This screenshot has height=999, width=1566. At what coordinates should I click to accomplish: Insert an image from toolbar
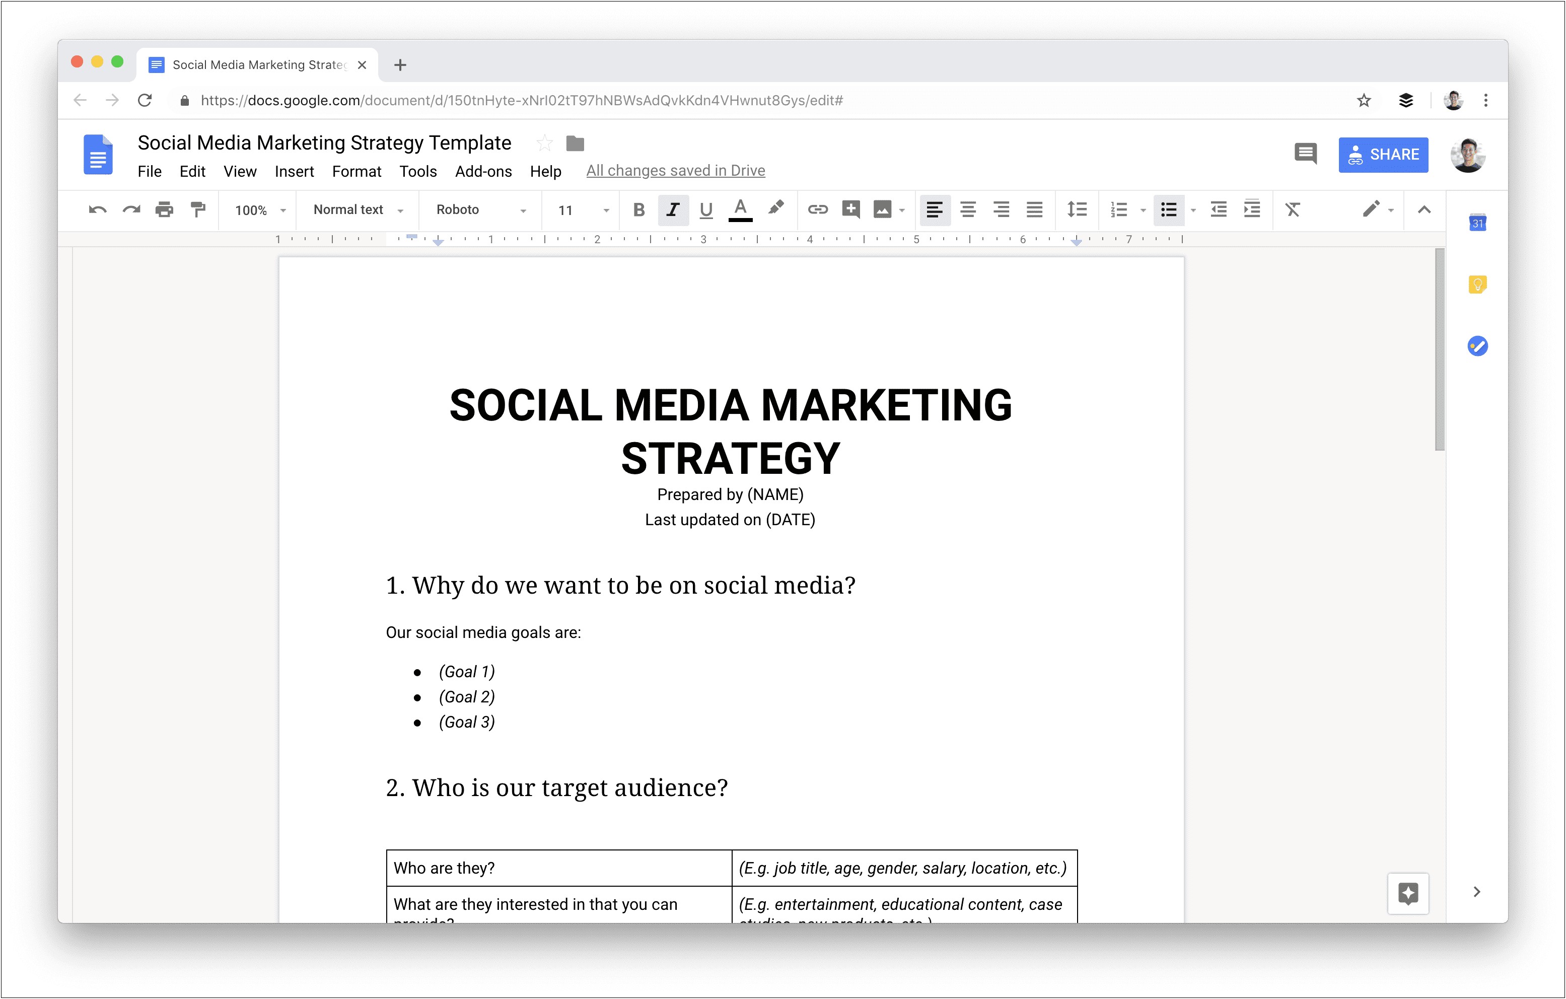(x=883, y=209)
